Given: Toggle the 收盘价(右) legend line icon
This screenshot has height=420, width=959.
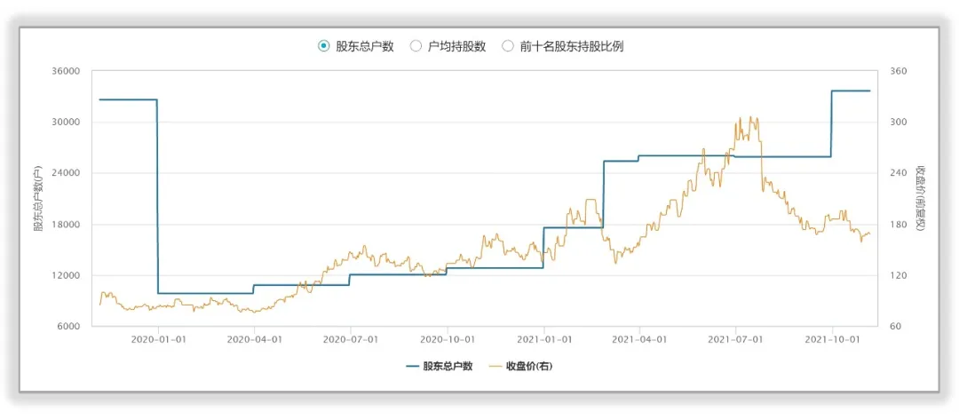Looking at the screenshot, I should (495, 366).
